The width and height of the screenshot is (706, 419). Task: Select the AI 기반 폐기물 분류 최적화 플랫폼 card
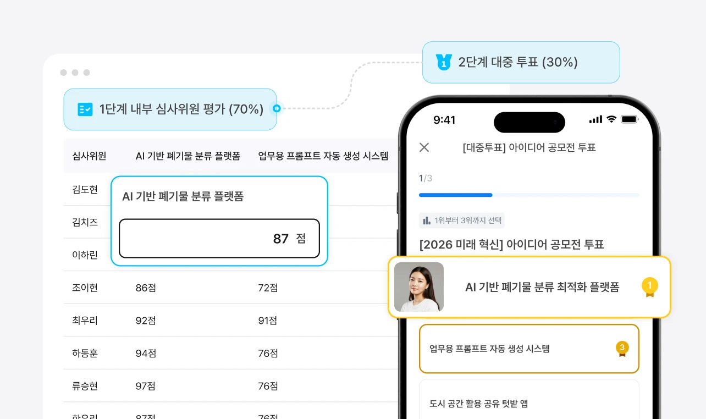[x=529, y=286]
